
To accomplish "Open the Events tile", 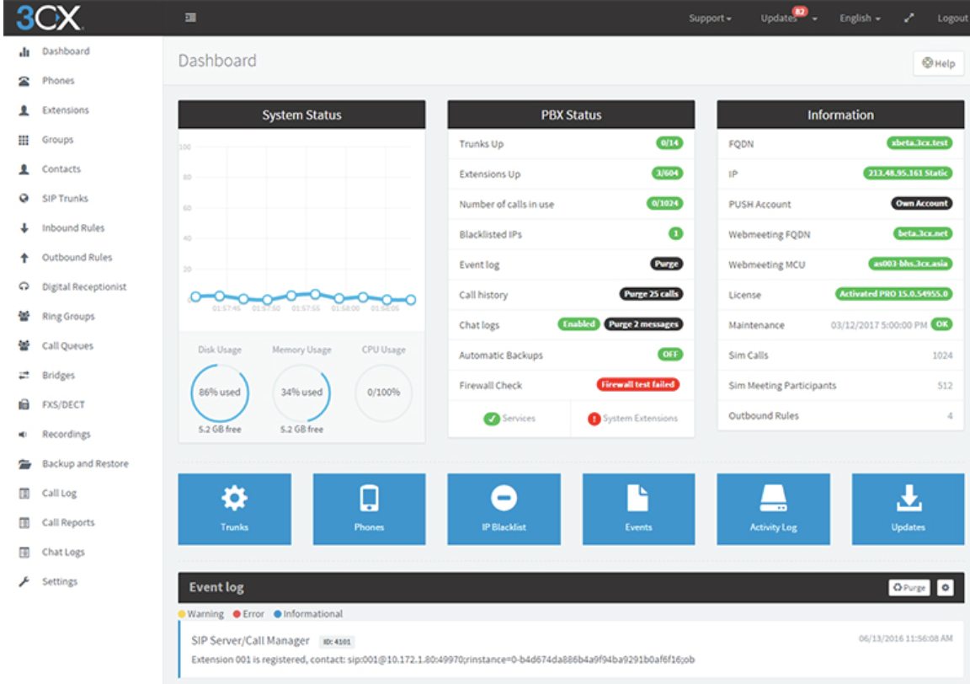I will coord(638,509).
